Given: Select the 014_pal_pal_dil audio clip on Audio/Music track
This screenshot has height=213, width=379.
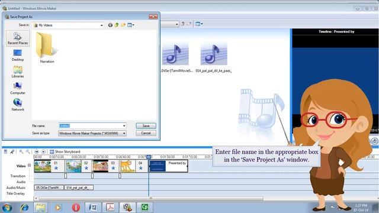Looking at the screenshot, I should [x=79, y=188].
